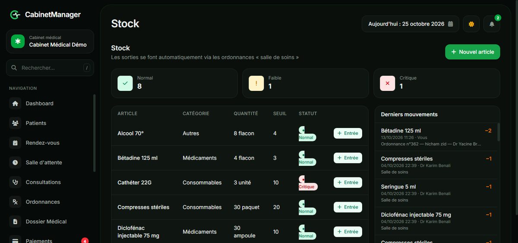Click the Critique badge on Cathéter 22G
The height and width of the screenshot is (243, 518).
[308, 183]
